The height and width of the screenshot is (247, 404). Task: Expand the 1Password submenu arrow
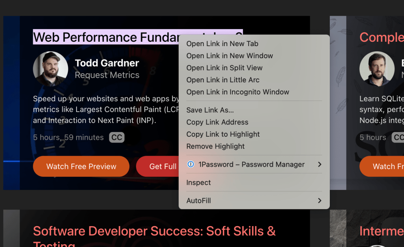tap(320, 164)
